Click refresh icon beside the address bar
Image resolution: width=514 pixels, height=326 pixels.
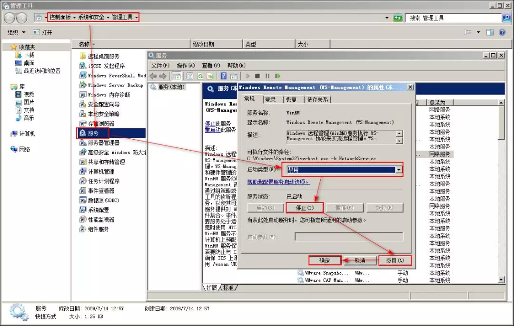click(x=398, y=18)
